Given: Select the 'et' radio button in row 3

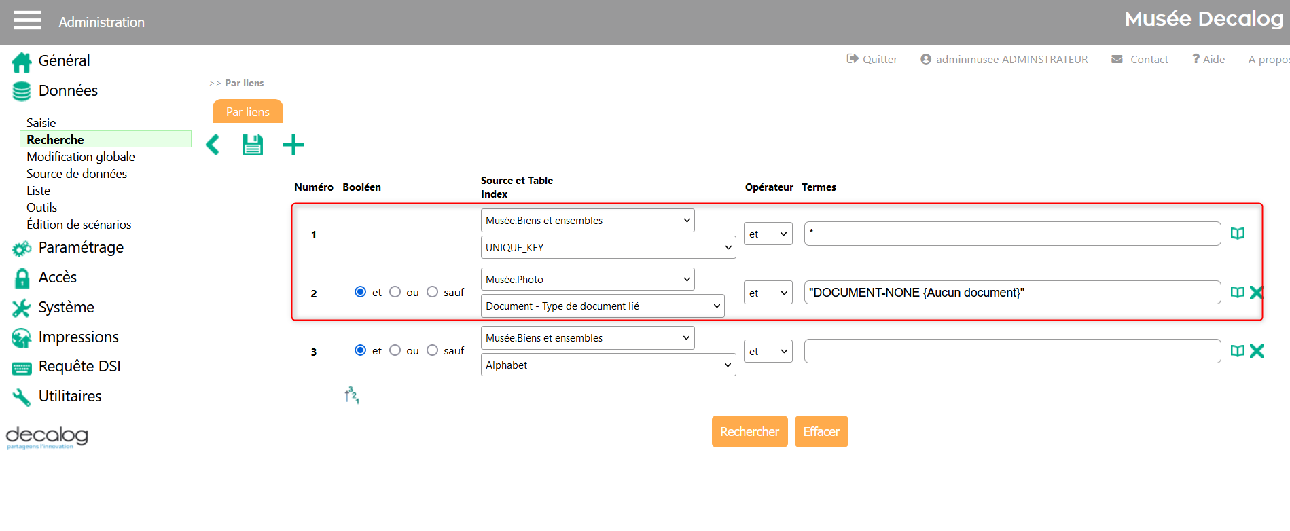Looking at the screenshot, I should click(360, 350).
